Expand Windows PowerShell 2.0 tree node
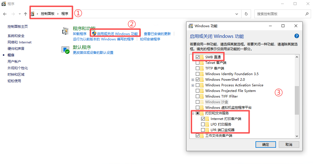The height and width of the screenshot is (164, 313). pos(193,80)
